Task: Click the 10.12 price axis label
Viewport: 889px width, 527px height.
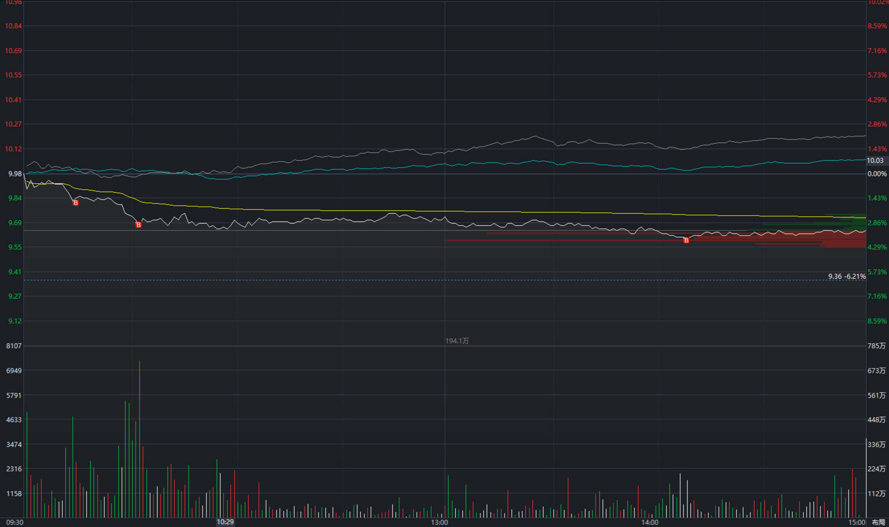Action: click(13, 149)
